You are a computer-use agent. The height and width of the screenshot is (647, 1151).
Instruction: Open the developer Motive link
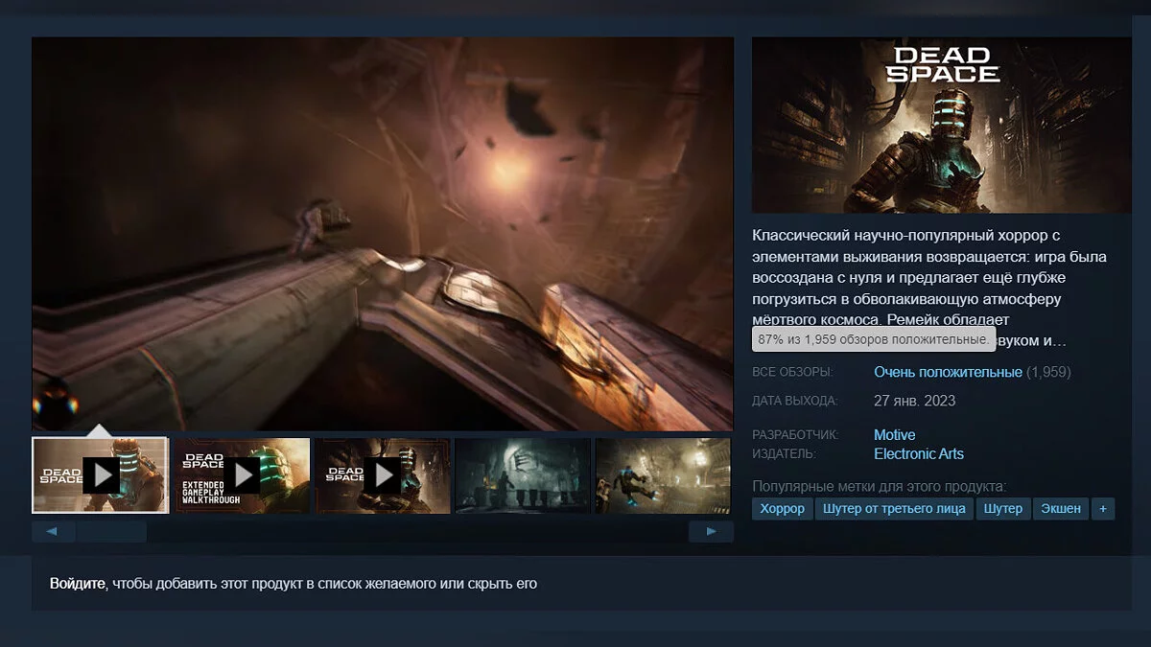point(894,435)
